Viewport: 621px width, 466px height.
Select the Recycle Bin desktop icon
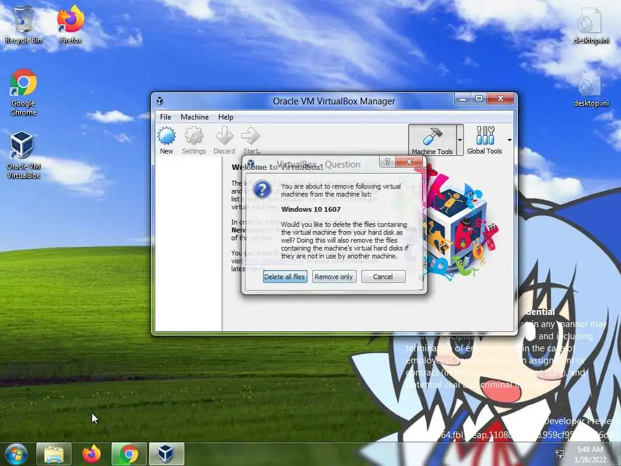point(24,24)
